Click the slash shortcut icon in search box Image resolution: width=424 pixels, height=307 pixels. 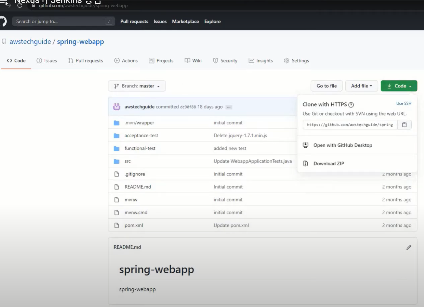pyautogui.click(x=109, y=21)
